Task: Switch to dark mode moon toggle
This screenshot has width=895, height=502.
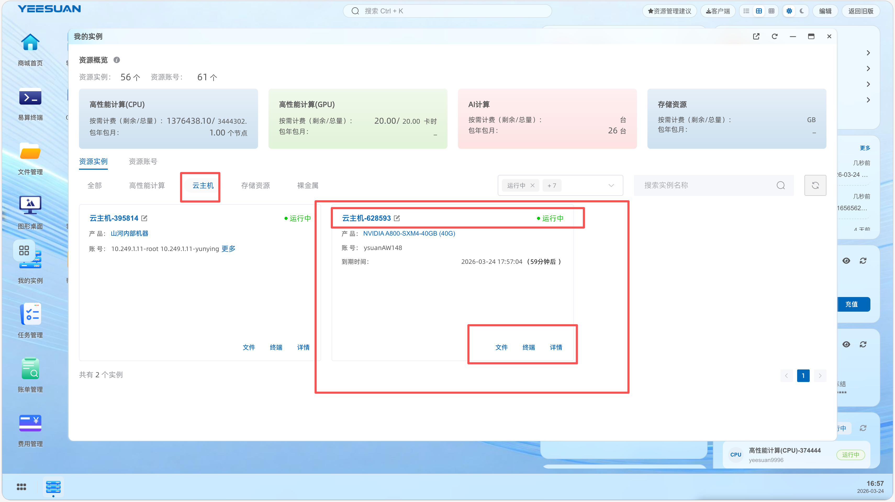Action: tap(802, 11)
